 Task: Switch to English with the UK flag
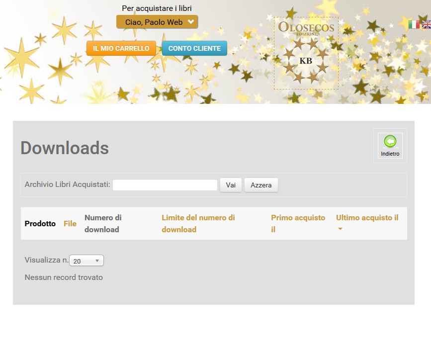(x=427, y=24)
